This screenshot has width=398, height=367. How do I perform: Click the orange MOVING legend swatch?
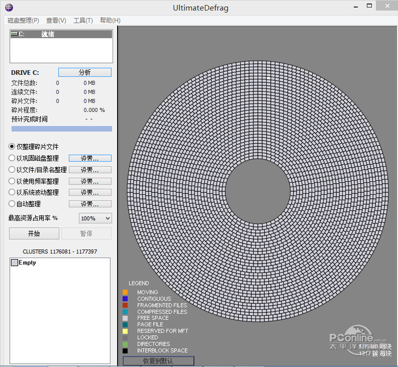[x=125, y=292]
